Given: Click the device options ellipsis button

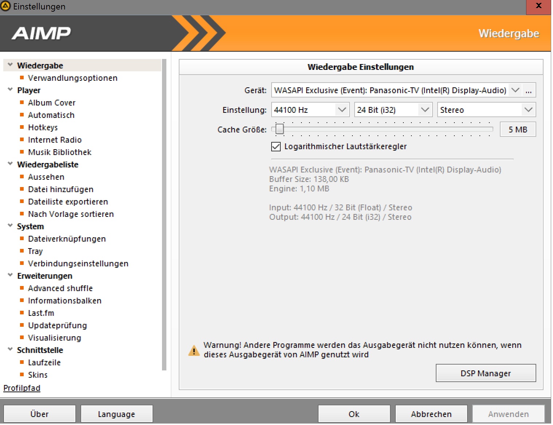Looking at the screenshot, I should pos(529,90).
